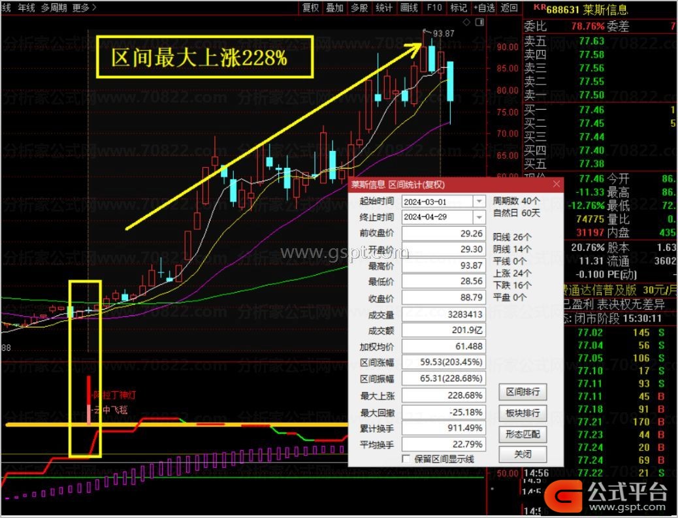678x518 pixels.
Task: Click the tick row with volume 170 B
Action: point(621,422)
